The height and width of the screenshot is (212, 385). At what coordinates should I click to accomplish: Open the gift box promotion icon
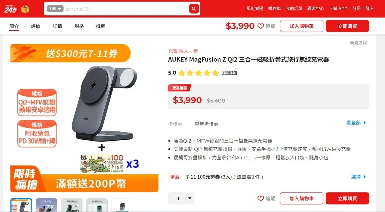25,9
